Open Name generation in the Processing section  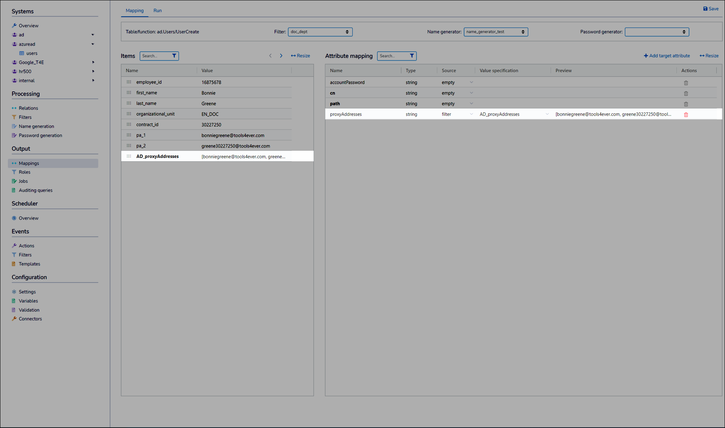(36, 126)
